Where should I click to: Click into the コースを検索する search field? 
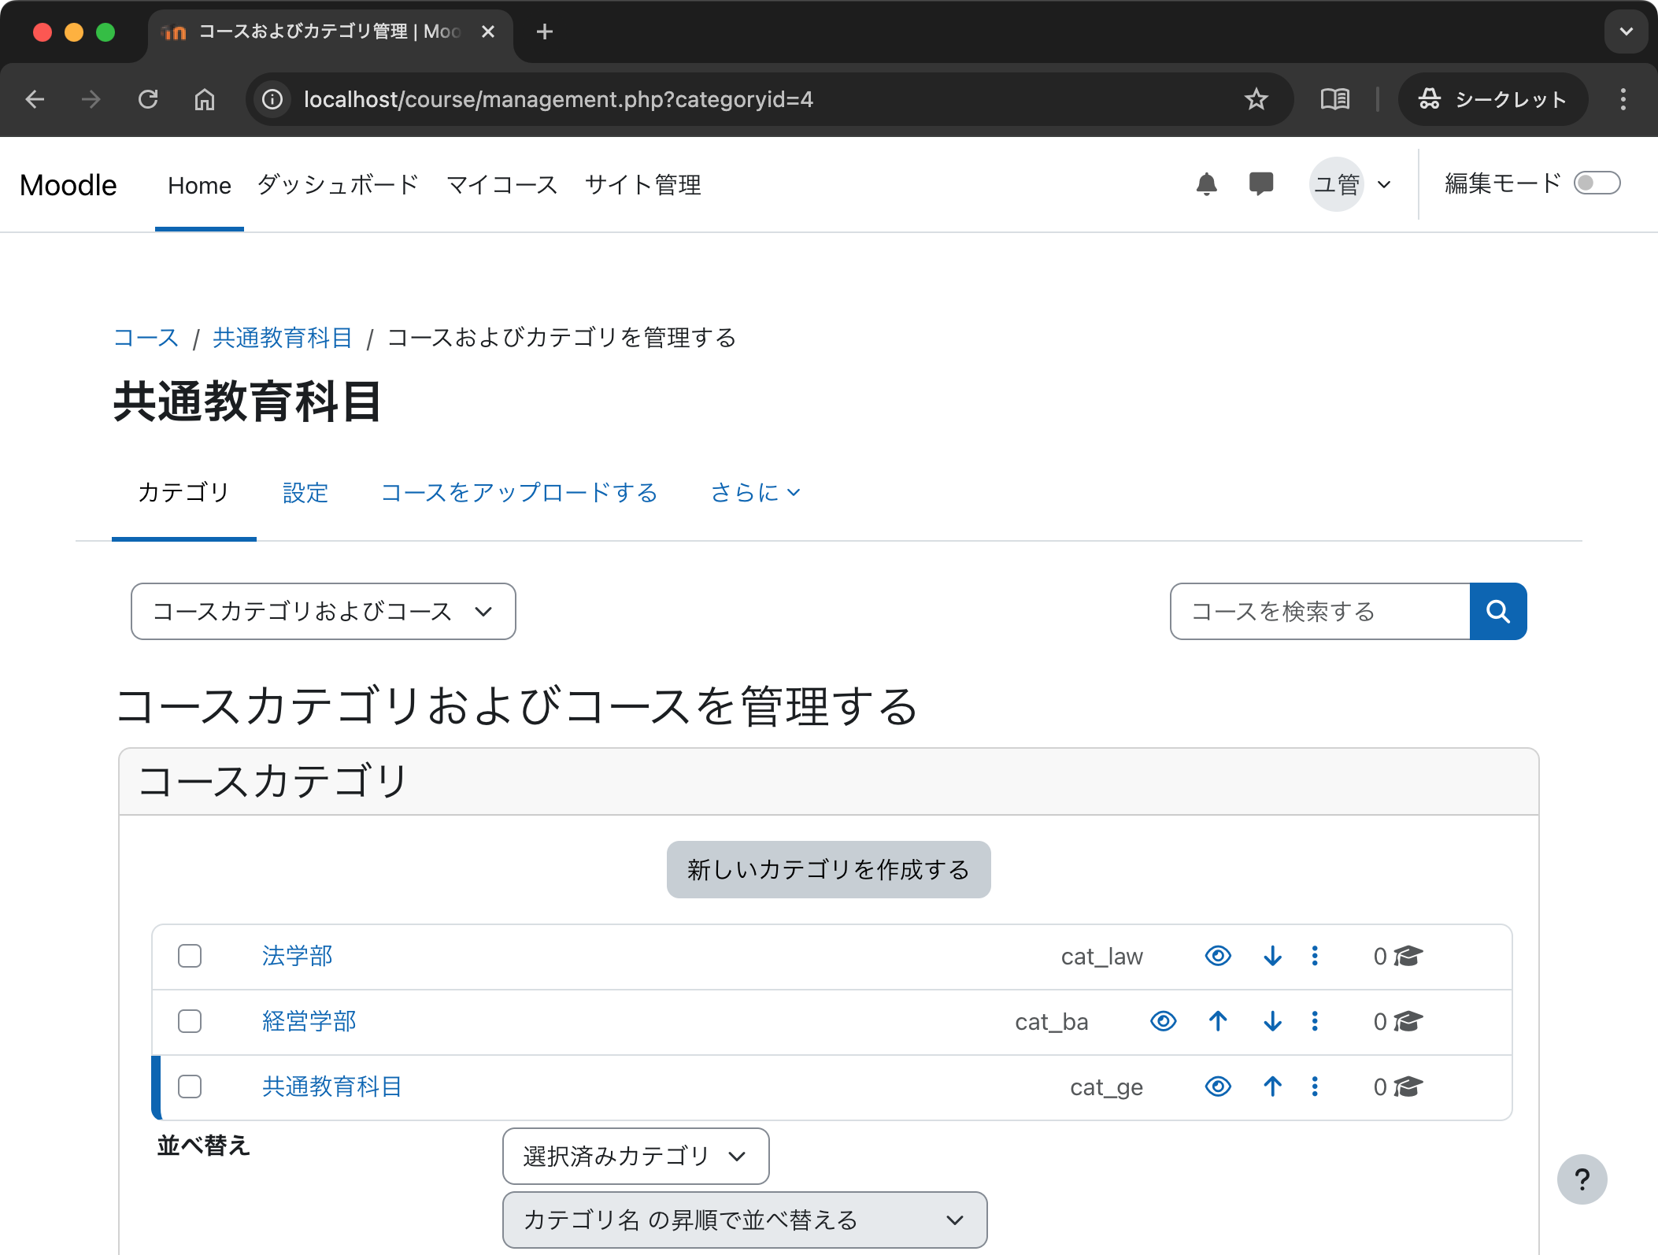click(1319, 612)
